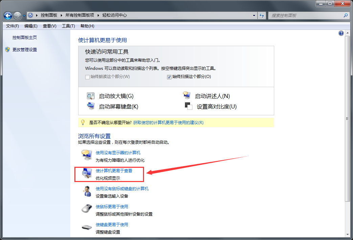
Task: Click the Control Panel icon in address bar
Action: 31,15
